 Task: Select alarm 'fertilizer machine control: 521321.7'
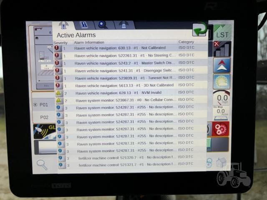132,165
